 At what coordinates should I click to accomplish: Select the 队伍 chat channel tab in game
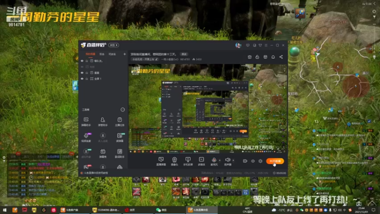tap(53, 157)
